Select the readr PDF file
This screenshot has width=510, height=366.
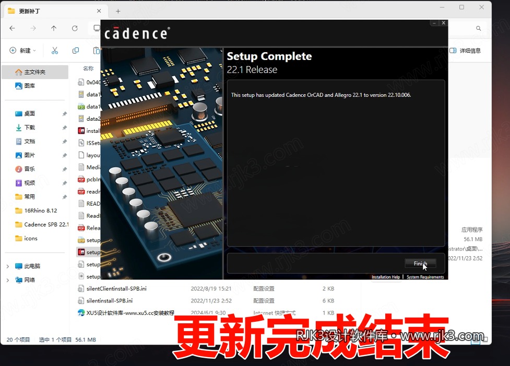89,192
